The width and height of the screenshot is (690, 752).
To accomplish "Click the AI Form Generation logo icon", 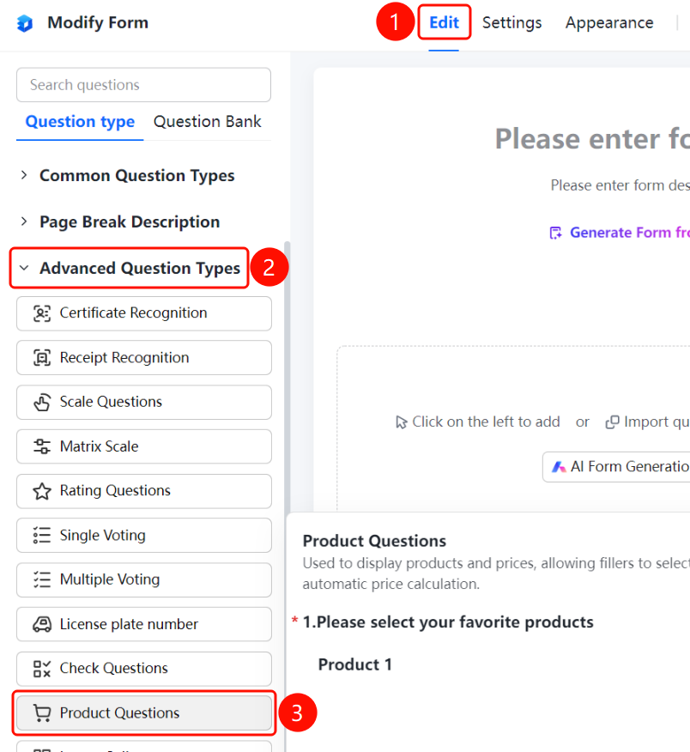I will [559, 467].
